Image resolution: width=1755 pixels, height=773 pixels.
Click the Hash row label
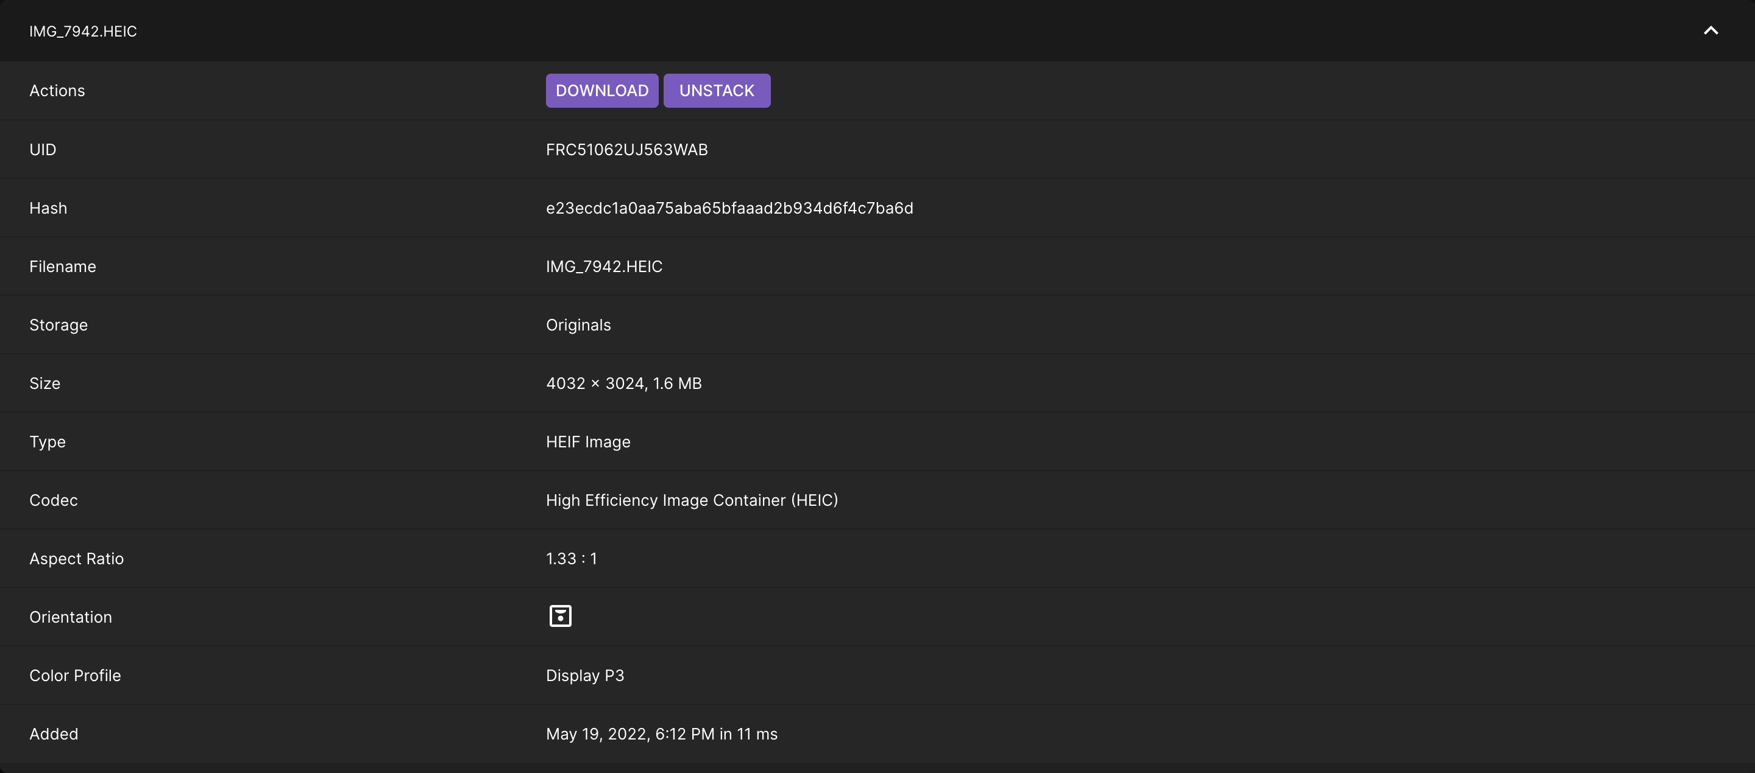(48, 208)
